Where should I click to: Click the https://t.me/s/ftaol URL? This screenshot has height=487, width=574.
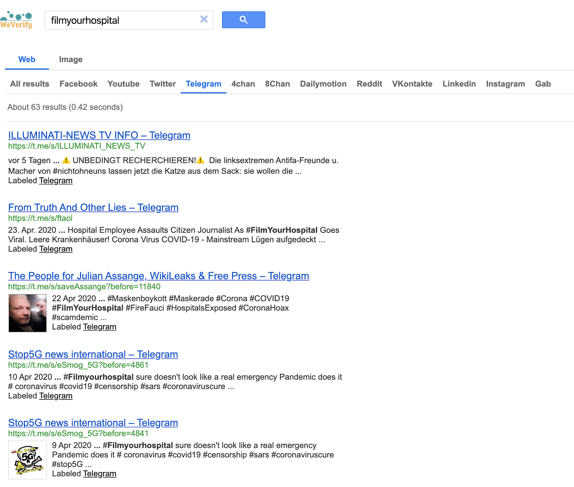click(40, 218)
